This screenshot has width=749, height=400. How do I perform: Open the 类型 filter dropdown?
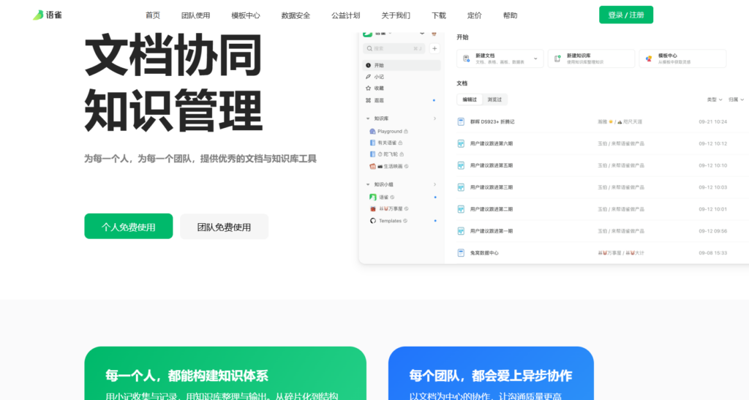714,99
